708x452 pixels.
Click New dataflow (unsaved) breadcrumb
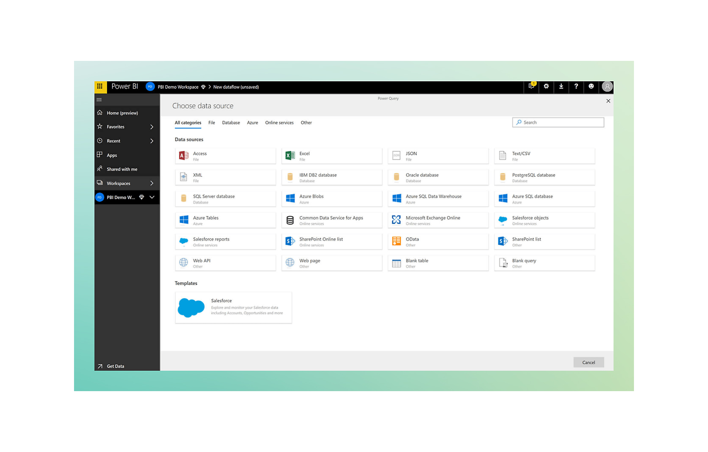[x=236, y=87]
